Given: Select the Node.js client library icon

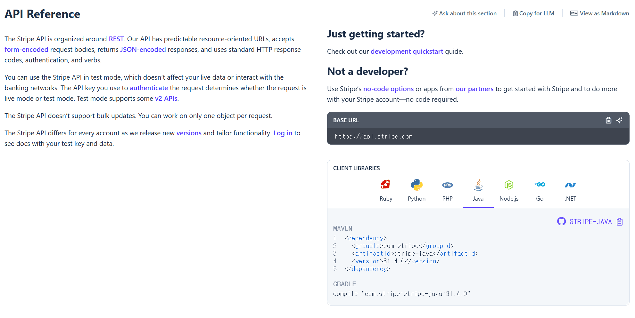Looking at the screenshot, I should tap(509, 185).
